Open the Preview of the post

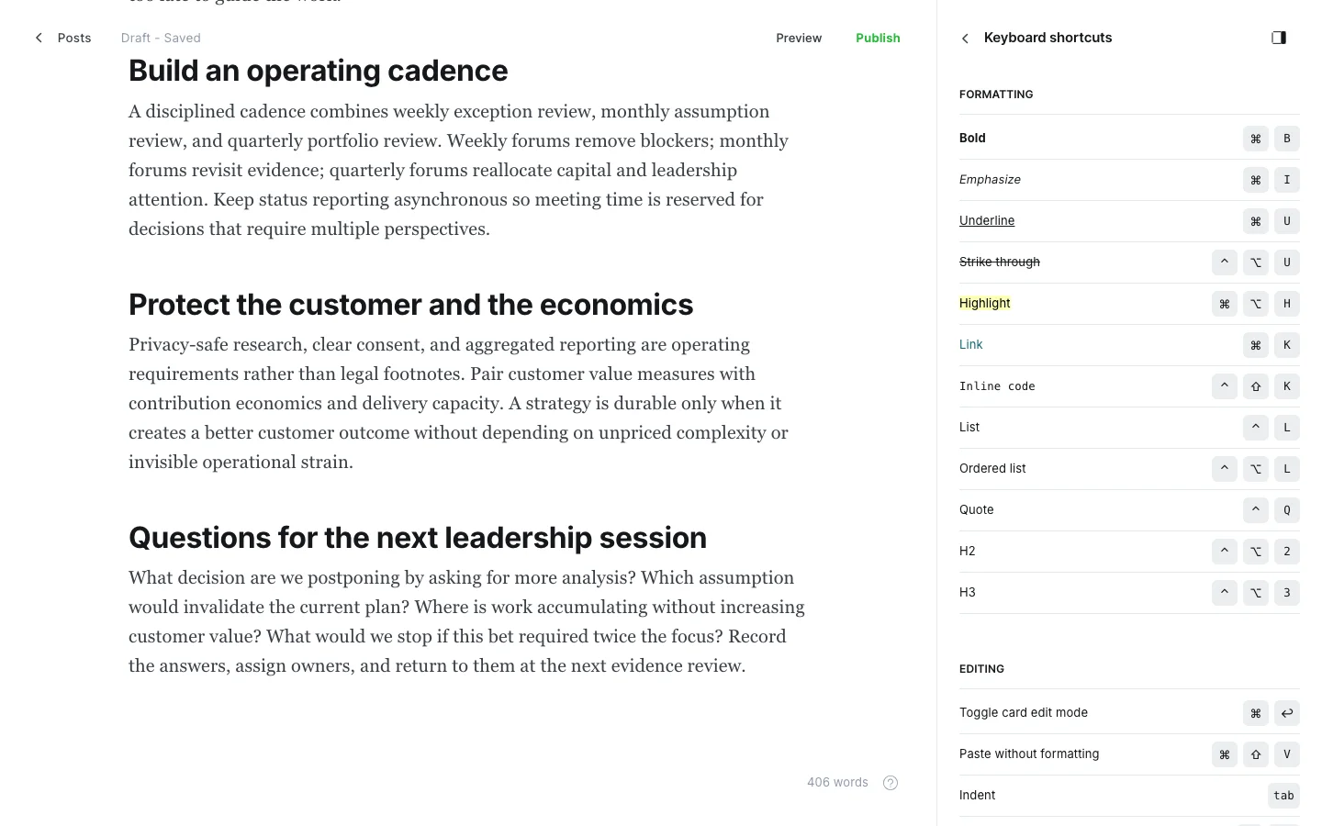point(799,38)
